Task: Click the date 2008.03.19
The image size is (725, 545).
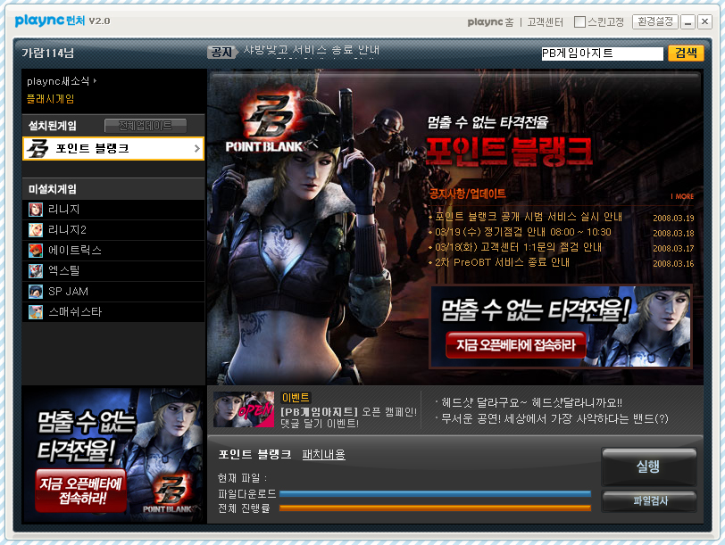Action: pos(673,218)
